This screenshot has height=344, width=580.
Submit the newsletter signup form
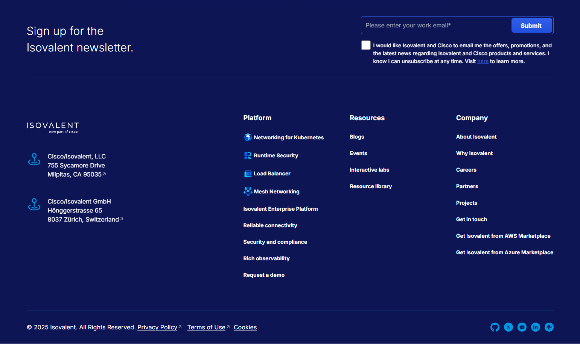531,25
